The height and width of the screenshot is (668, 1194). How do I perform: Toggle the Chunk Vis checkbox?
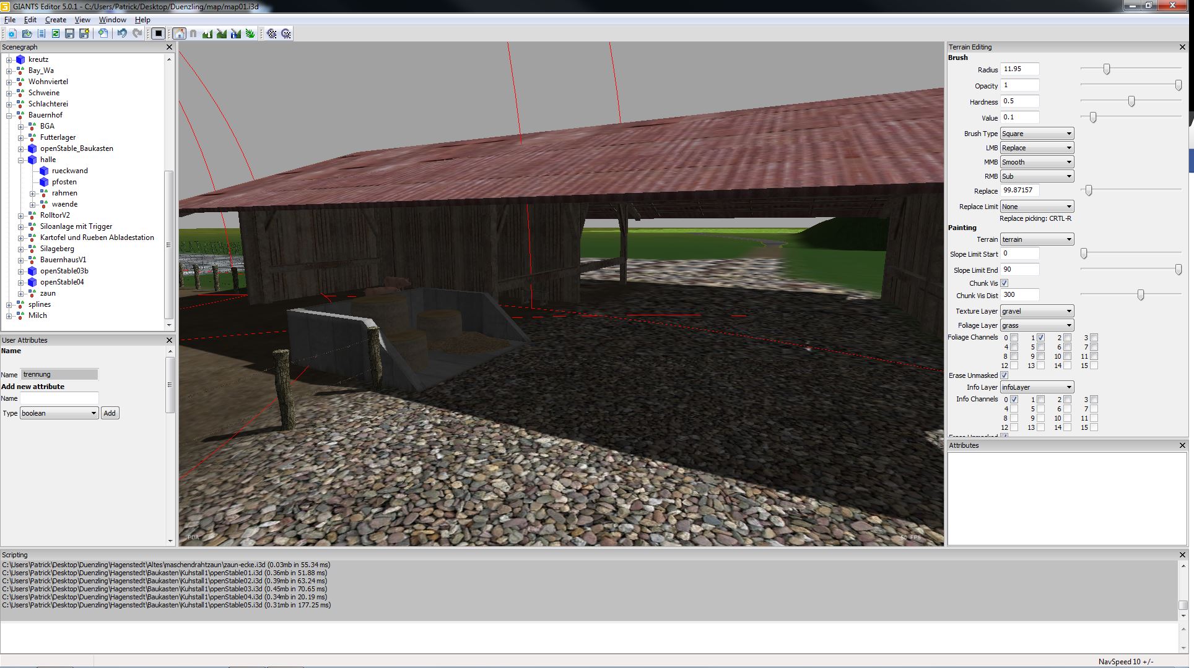tap(1004, 283)
